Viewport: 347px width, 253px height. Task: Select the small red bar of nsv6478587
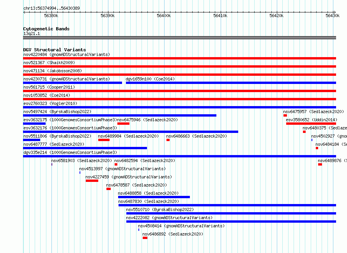point(108,189)
